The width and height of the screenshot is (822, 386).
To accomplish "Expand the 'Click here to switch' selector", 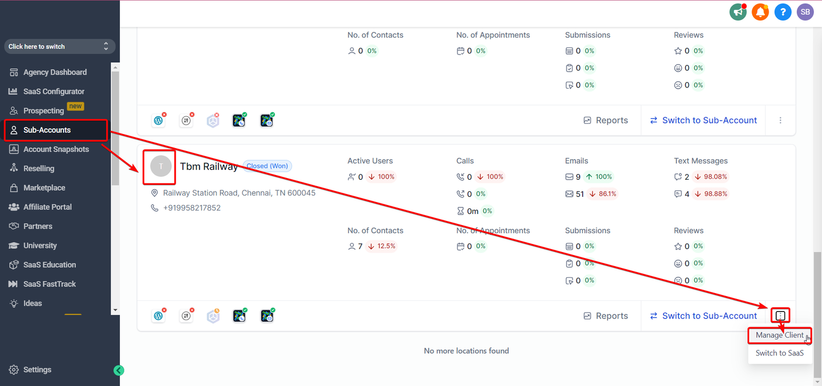I will (x=59, y=46).
